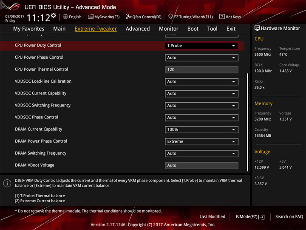Screen dimensions: 306x230
Task: Click the globe language icon
Action: 65,17
